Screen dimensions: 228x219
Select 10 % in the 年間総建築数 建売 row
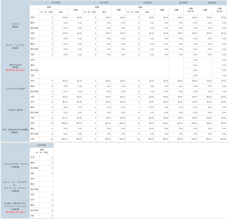147,128
